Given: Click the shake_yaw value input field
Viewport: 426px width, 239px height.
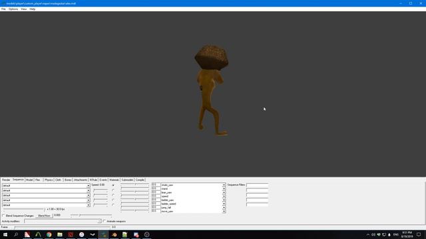Looking at the screenshot, I should pos(156,185).
